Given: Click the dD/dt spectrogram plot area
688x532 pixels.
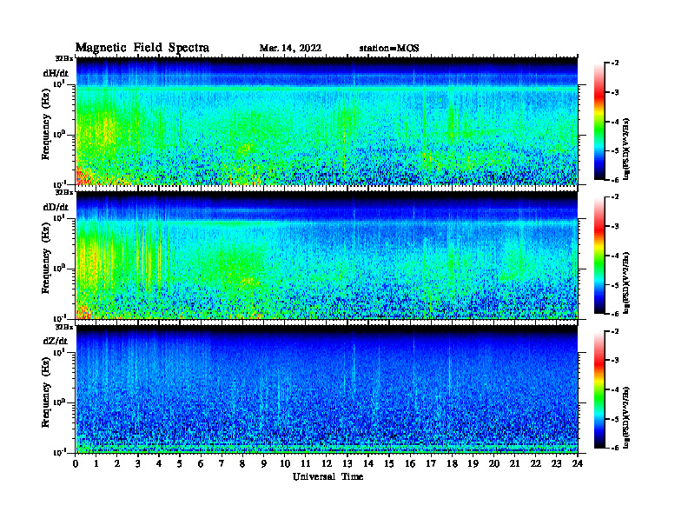Looking at the screenshot, I should (x=327, y=256).
